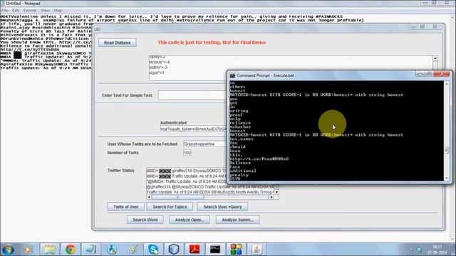Open Adobe Reader from the taskbar
Screen dimensions: 456x256
(x=195, y=250)
